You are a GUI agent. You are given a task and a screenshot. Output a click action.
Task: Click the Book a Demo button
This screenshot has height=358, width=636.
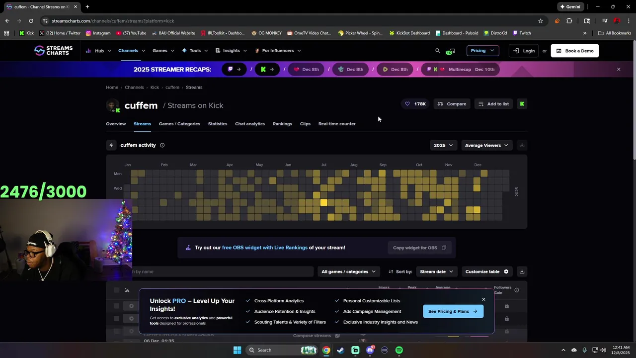[574, 51]
